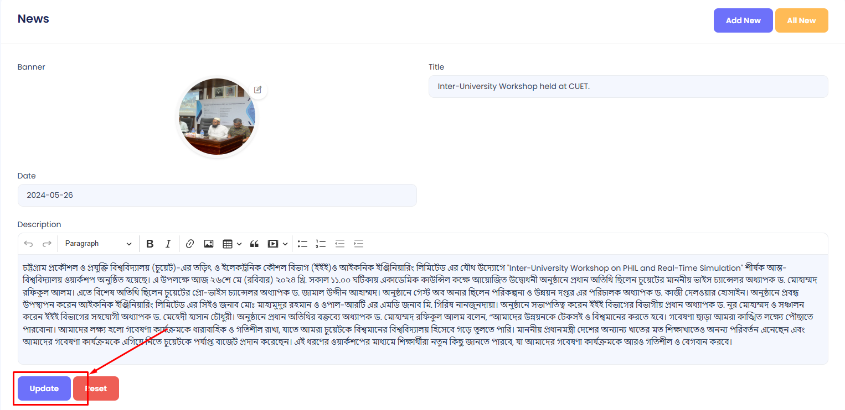845x410 pixels.
Task: Insert a block quote
Action: (254, 244)
